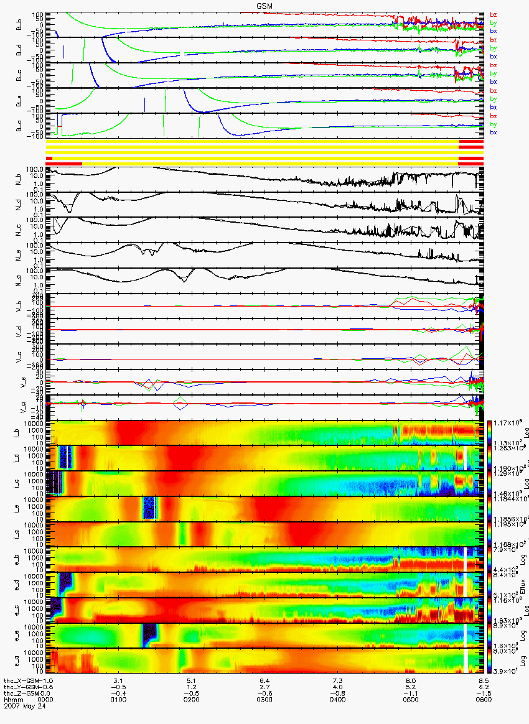
Task: Click the 0300 time tick label
Action: (x=264, y=700)
